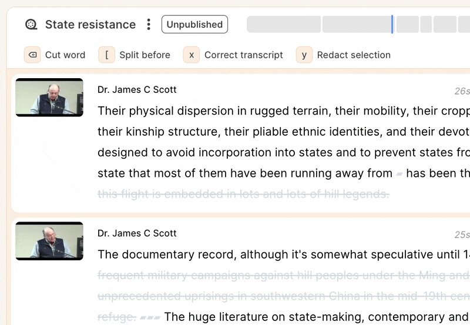Click the Split before bracket key icon
The image size is (470, 325).
(107, 55)
